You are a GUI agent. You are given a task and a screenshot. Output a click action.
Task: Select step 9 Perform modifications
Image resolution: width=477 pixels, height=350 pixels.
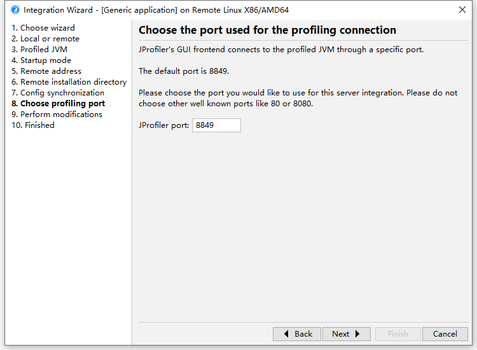coord(57,115)
